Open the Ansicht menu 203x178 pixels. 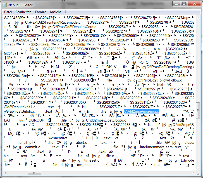[55, 12]
